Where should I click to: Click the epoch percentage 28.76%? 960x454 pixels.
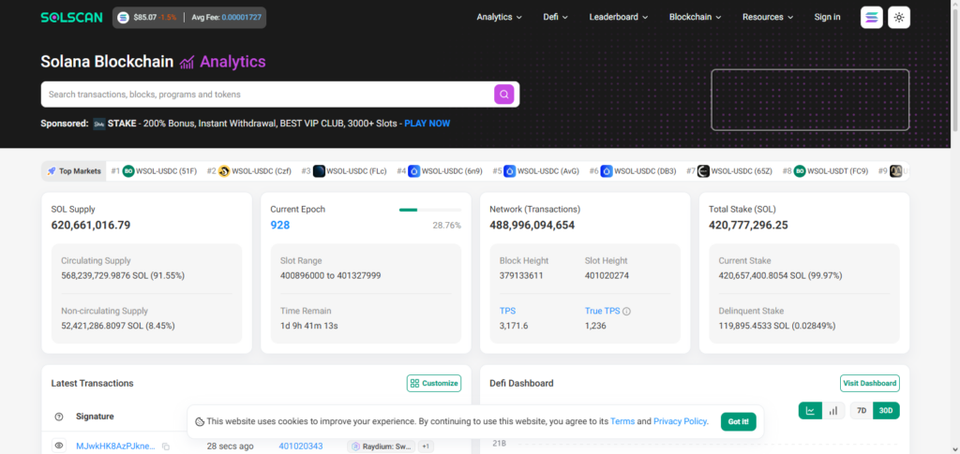pyautogui.click(x=447, y=226)
